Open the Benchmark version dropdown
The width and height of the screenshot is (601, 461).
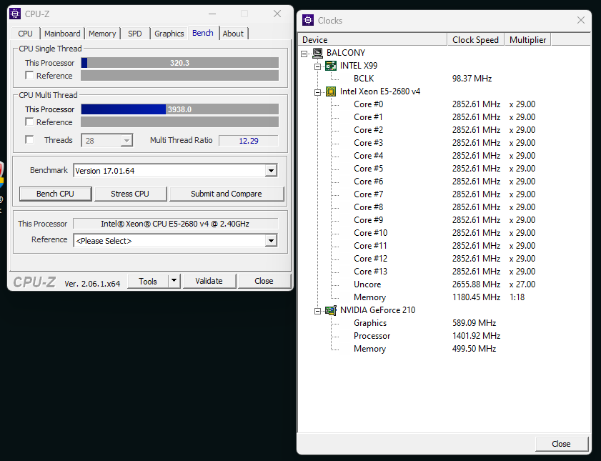[x=271, y=170]
